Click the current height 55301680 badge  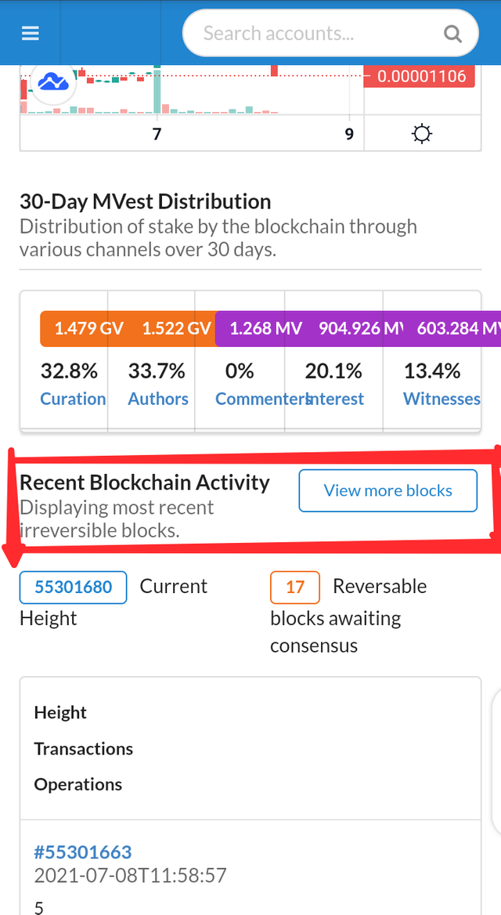tap(73, 587)
